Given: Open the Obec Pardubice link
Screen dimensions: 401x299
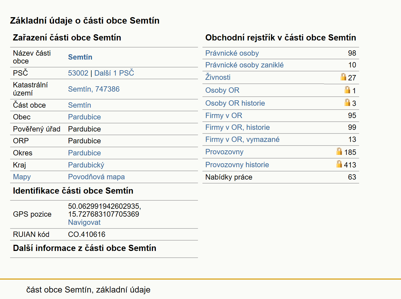Looking at the screenshot, I should (84, 117).
